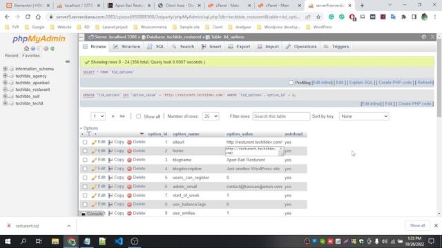
Task: Click Filter rows search field
Action: tap(281, 116)
